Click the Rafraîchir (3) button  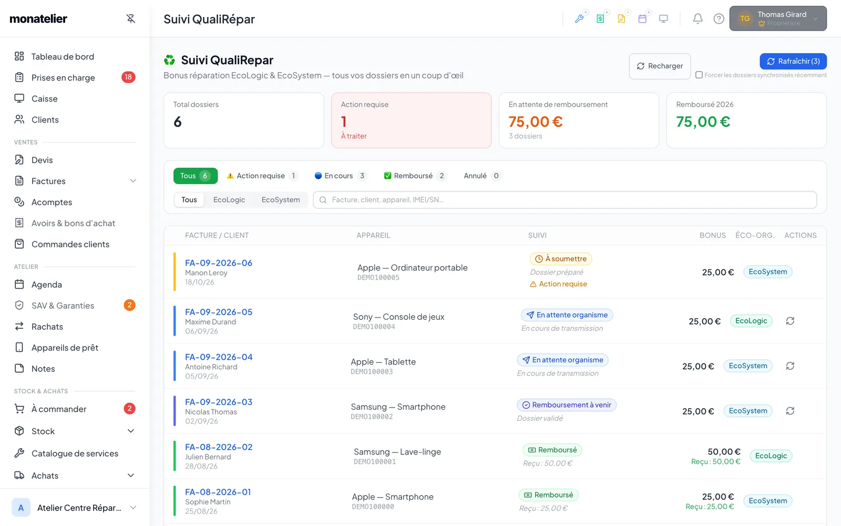[x=793, y=62]
